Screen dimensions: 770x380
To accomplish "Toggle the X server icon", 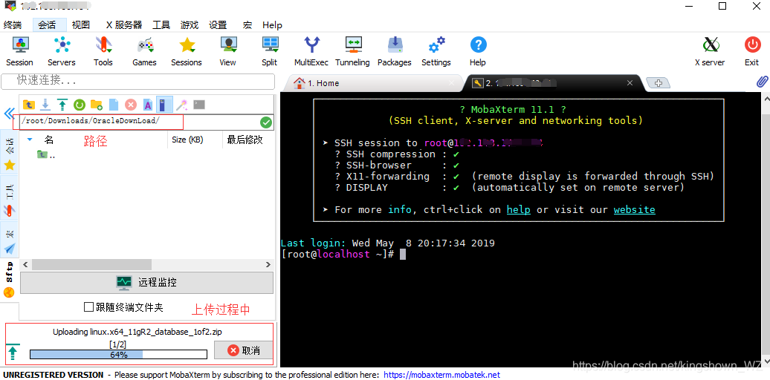I will tap(710, 51).
